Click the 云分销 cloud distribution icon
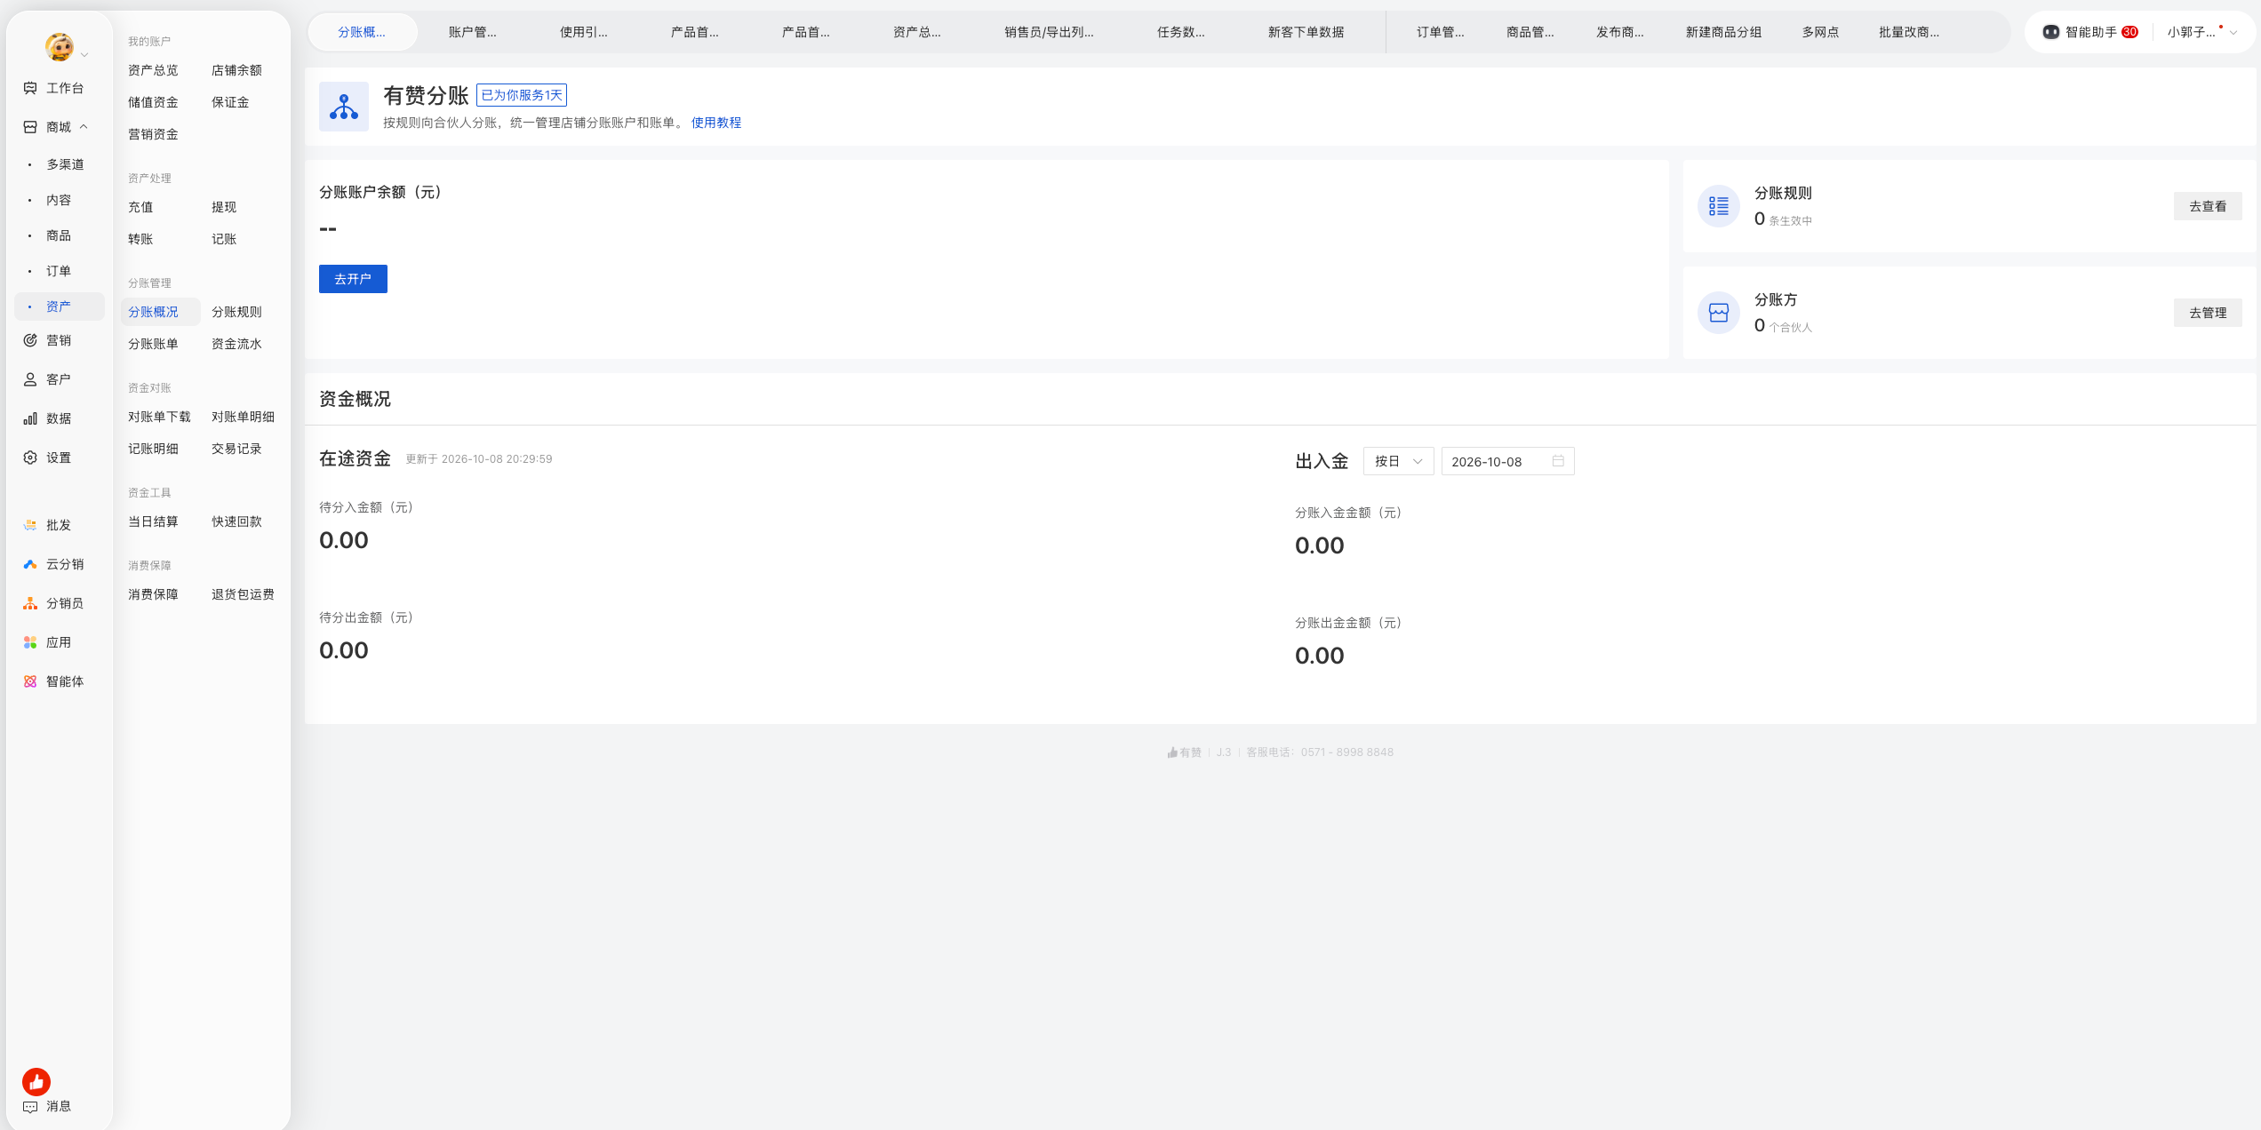The width and height of the screenshot is (2261, 1130). point(30,564)
